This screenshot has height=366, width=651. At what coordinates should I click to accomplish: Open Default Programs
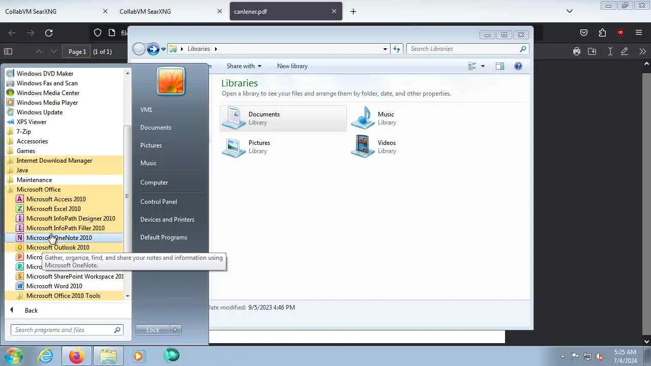click(164, 237)
